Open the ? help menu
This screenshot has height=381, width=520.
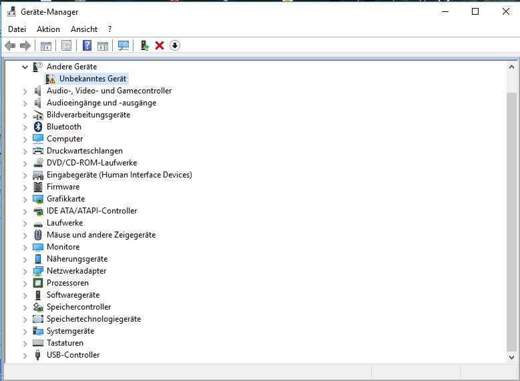(109, 29)
